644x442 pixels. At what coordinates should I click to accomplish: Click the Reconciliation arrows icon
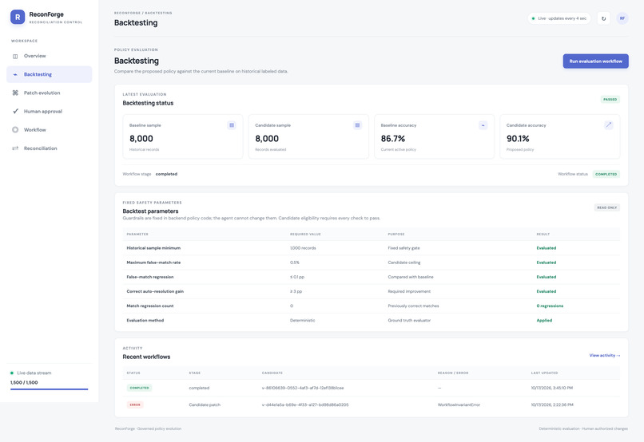click(15, 148)
